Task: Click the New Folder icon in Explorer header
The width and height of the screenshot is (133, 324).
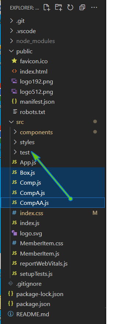Action: [x=59, y=7]
